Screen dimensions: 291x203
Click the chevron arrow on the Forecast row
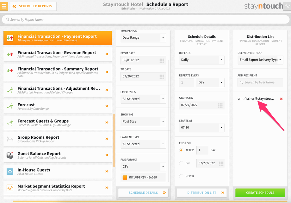tap(107, 106)
